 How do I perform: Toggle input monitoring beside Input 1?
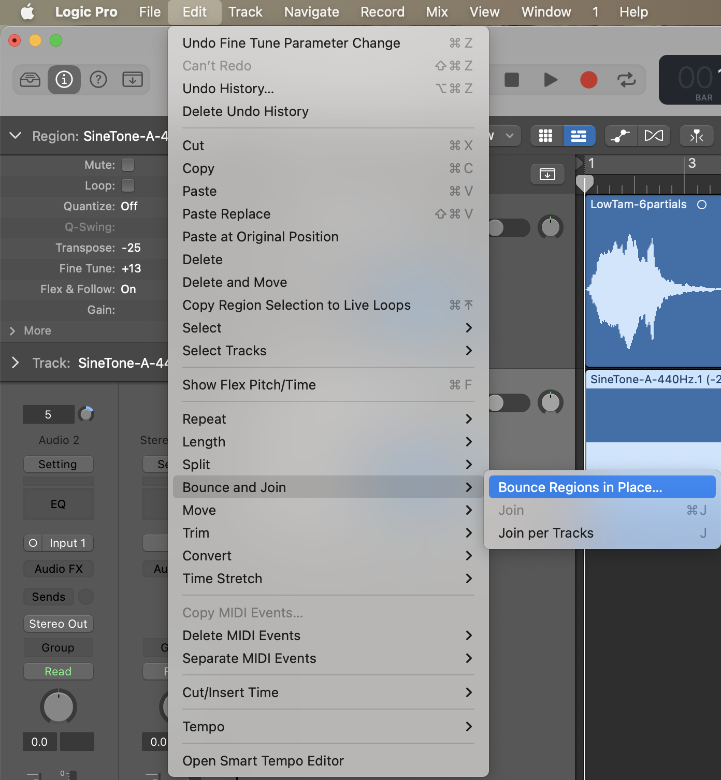[x=33, y=543]
